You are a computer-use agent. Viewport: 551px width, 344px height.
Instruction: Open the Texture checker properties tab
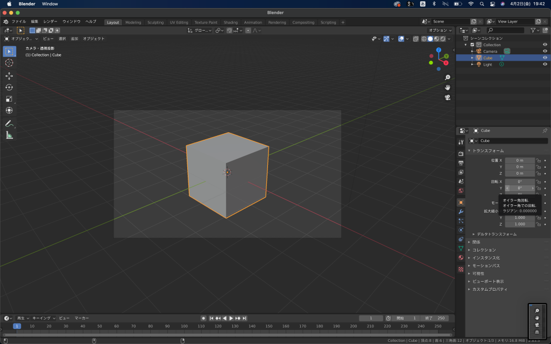(x=461, y=269)
